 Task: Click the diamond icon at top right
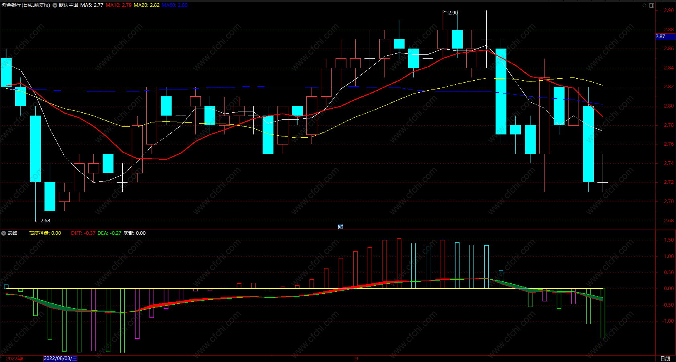(644, 5)
